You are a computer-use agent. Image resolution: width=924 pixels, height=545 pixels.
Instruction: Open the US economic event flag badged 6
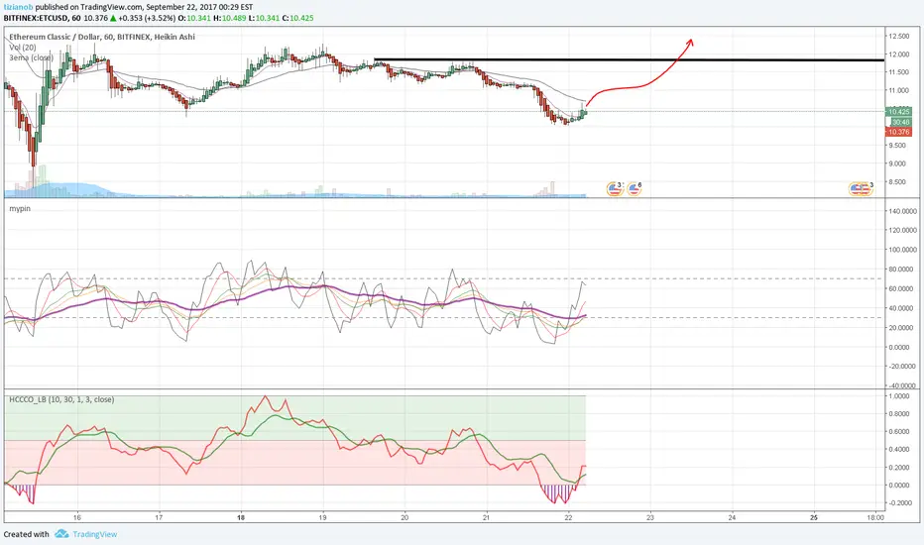pos(634,189)
